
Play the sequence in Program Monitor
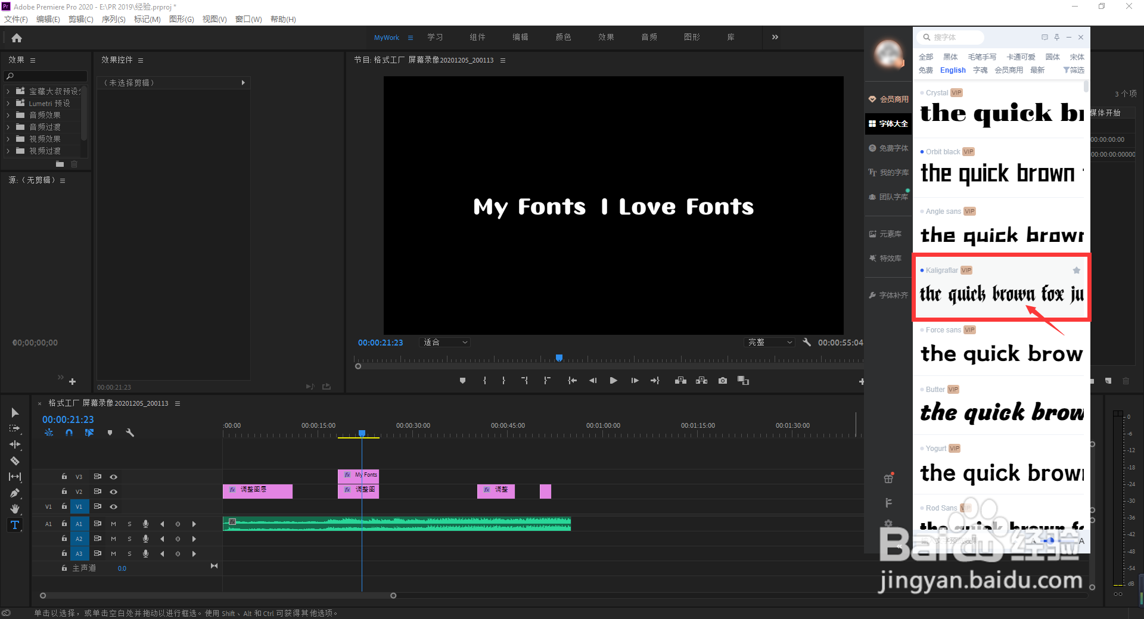tap(613, 381)
